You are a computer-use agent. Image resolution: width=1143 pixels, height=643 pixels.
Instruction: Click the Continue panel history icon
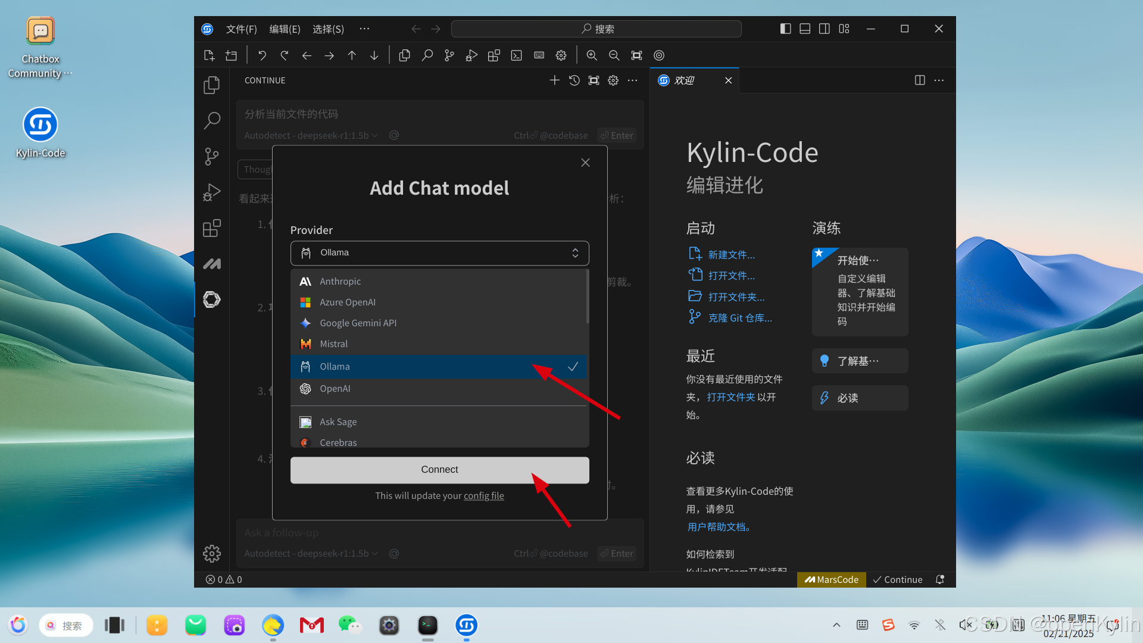574,80
